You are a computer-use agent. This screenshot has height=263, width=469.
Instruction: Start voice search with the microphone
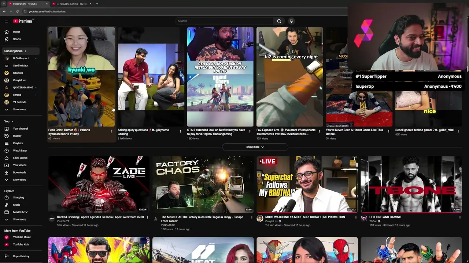point(291,21)
